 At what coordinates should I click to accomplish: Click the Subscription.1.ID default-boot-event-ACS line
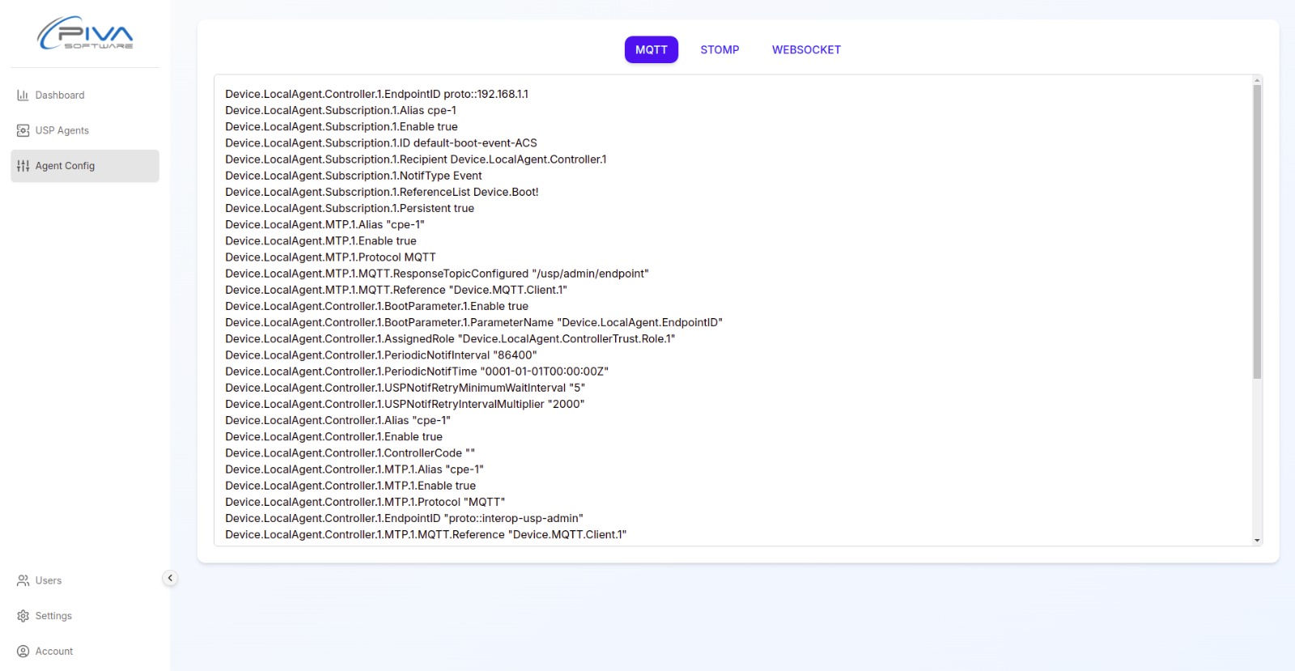[x=380, y=143]
